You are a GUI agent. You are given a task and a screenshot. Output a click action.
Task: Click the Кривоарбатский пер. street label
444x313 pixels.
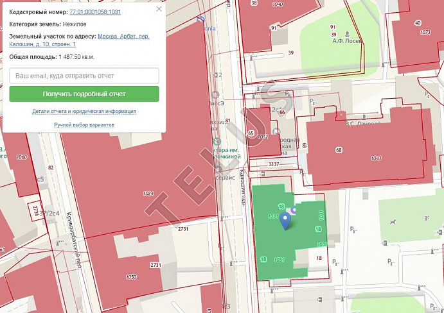pyautogui.click(x=74, y=241)
